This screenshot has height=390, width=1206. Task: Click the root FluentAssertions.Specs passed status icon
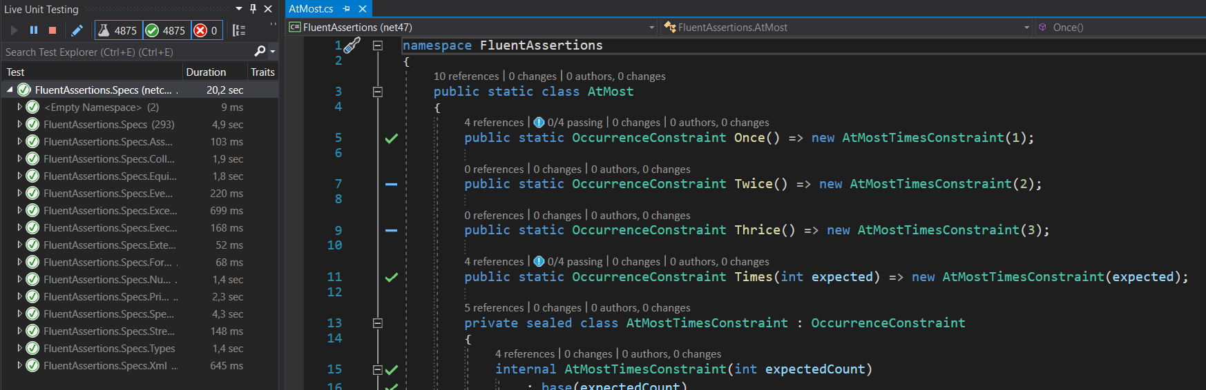24,90
